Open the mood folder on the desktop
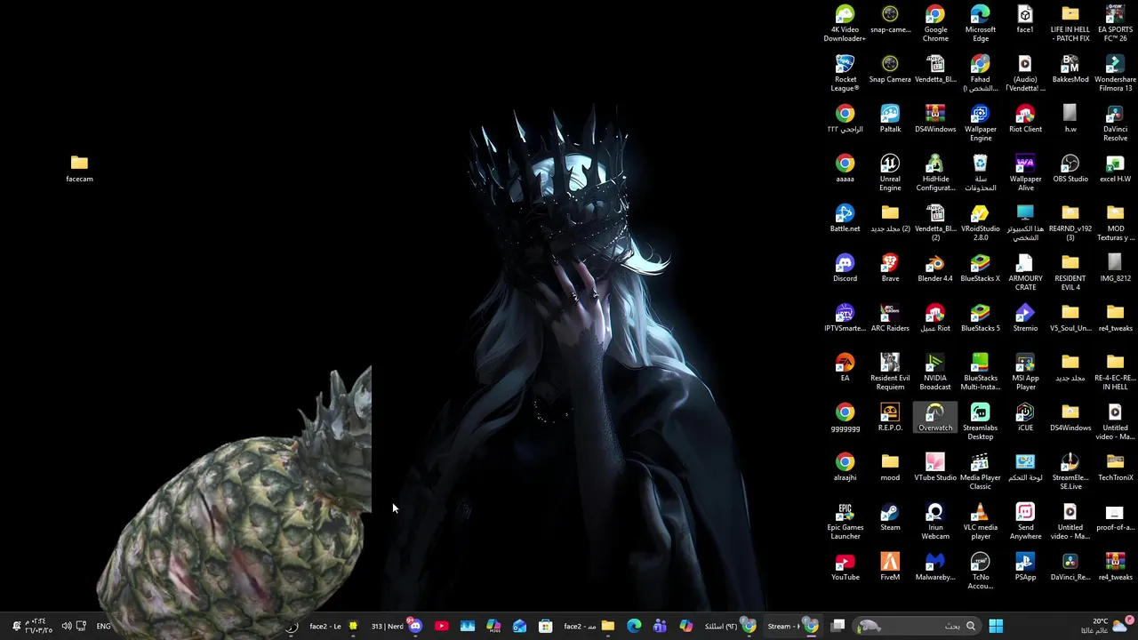The width and height of the screenshot is (1138, 640). coord(890,468)
